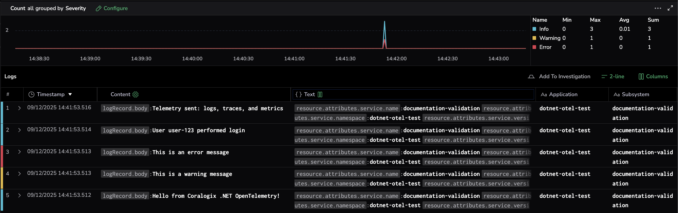
Task: Click the Text column layout icon
Action: click(x=320, y=95)
